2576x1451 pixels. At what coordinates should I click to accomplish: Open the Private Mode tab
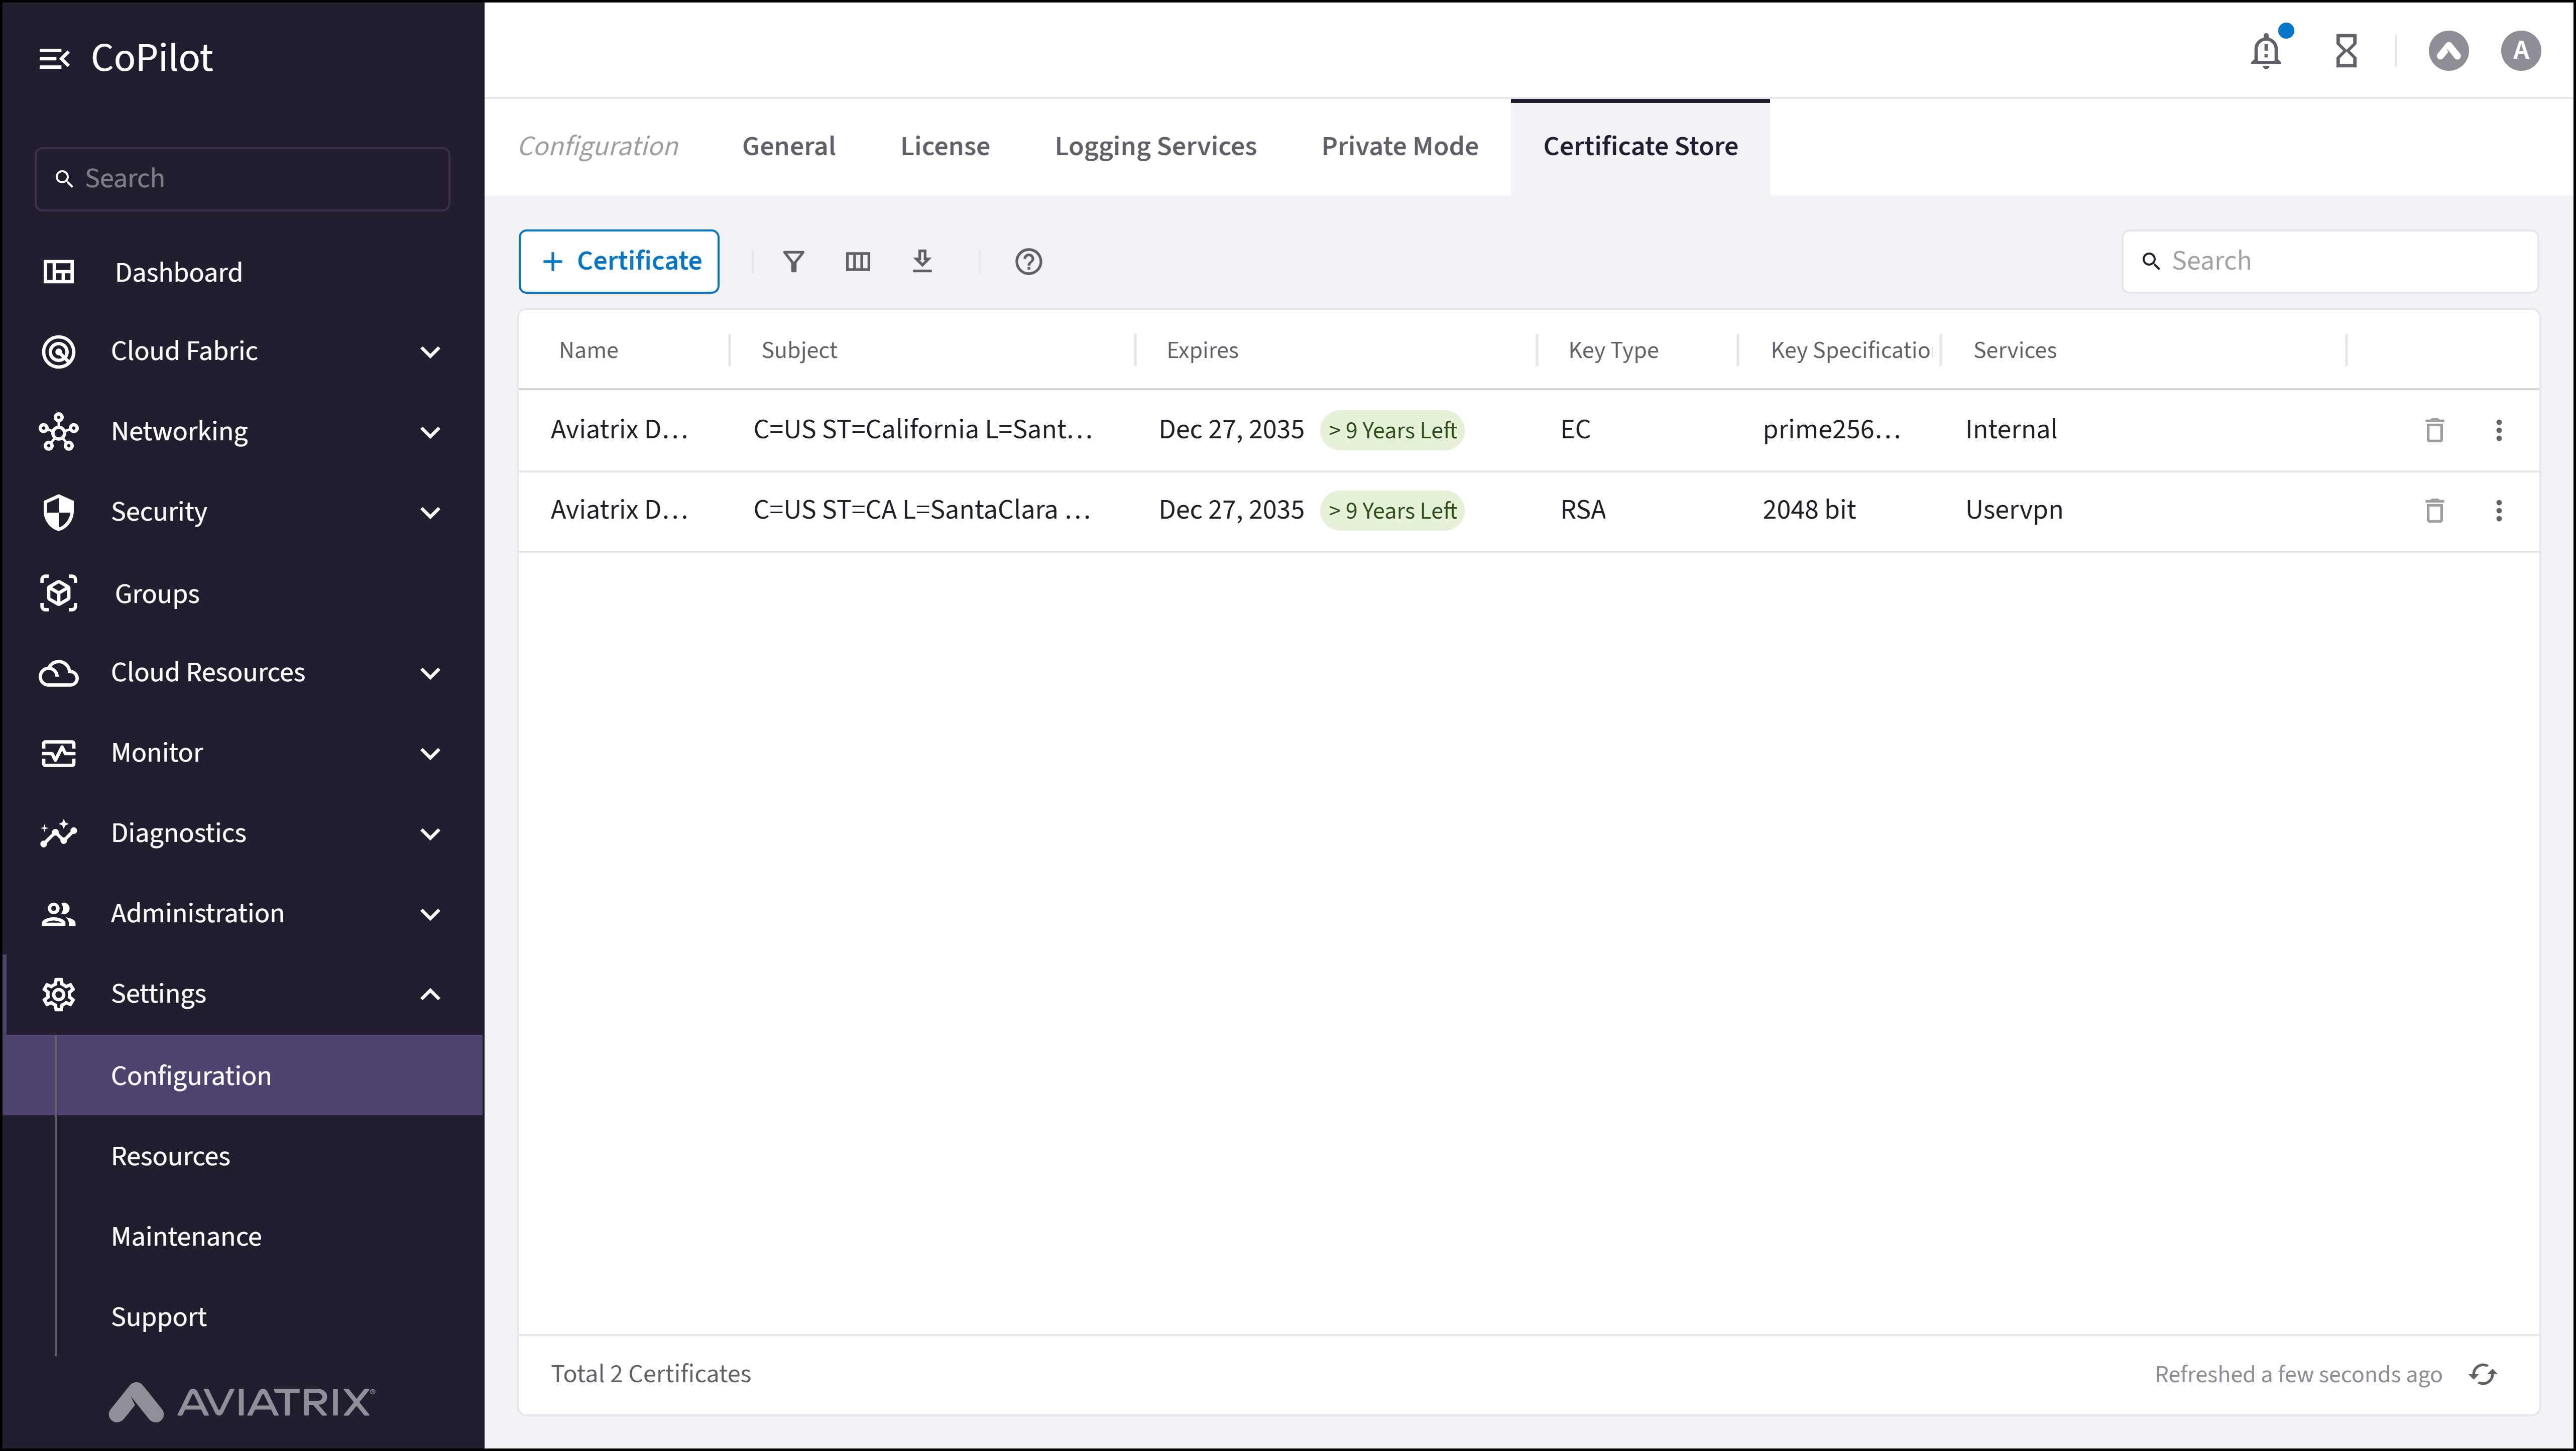pos(1399,146)
